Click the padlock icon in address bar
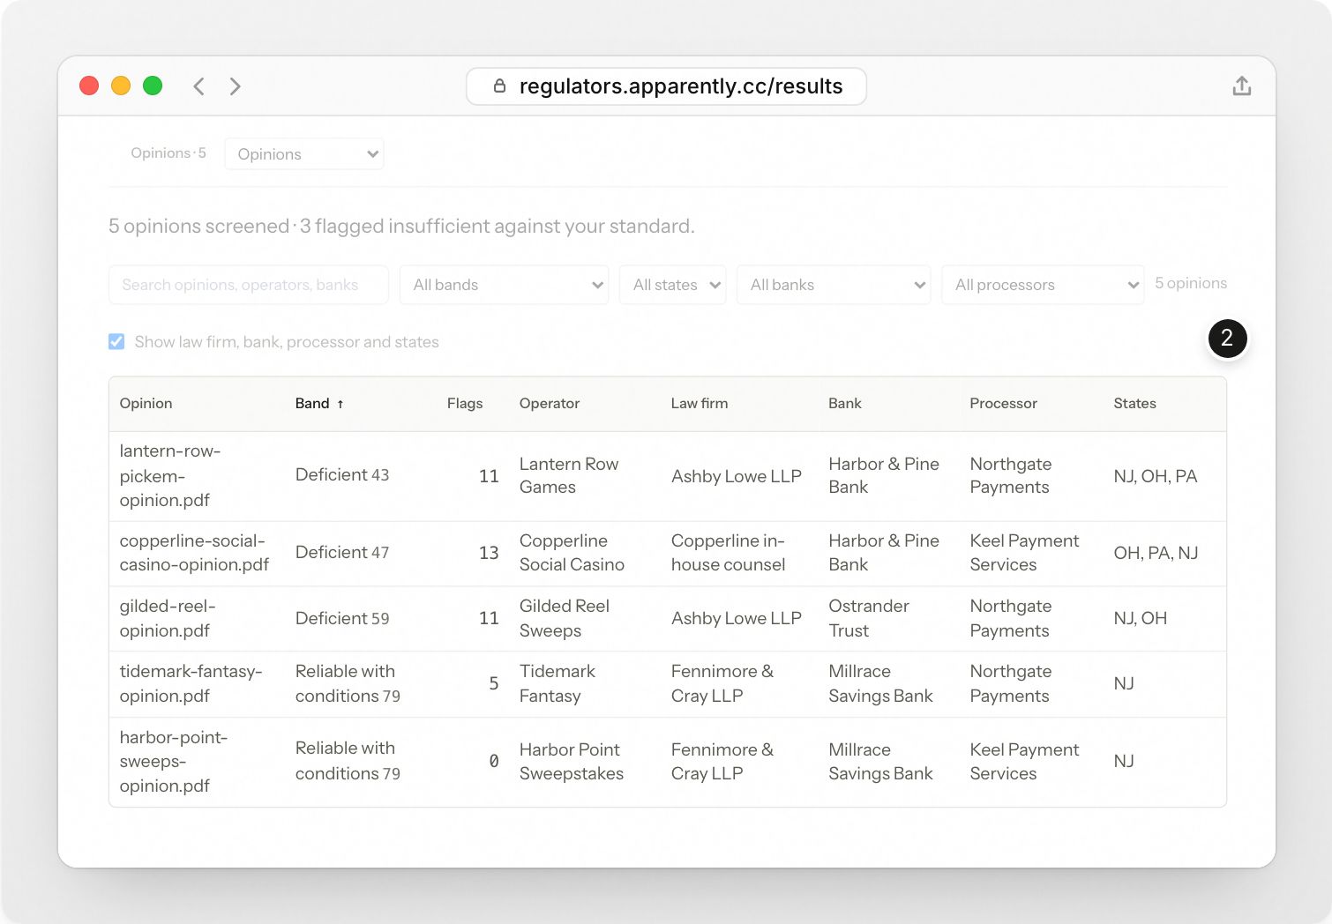1332x924 pixels. tap(499, 86)
